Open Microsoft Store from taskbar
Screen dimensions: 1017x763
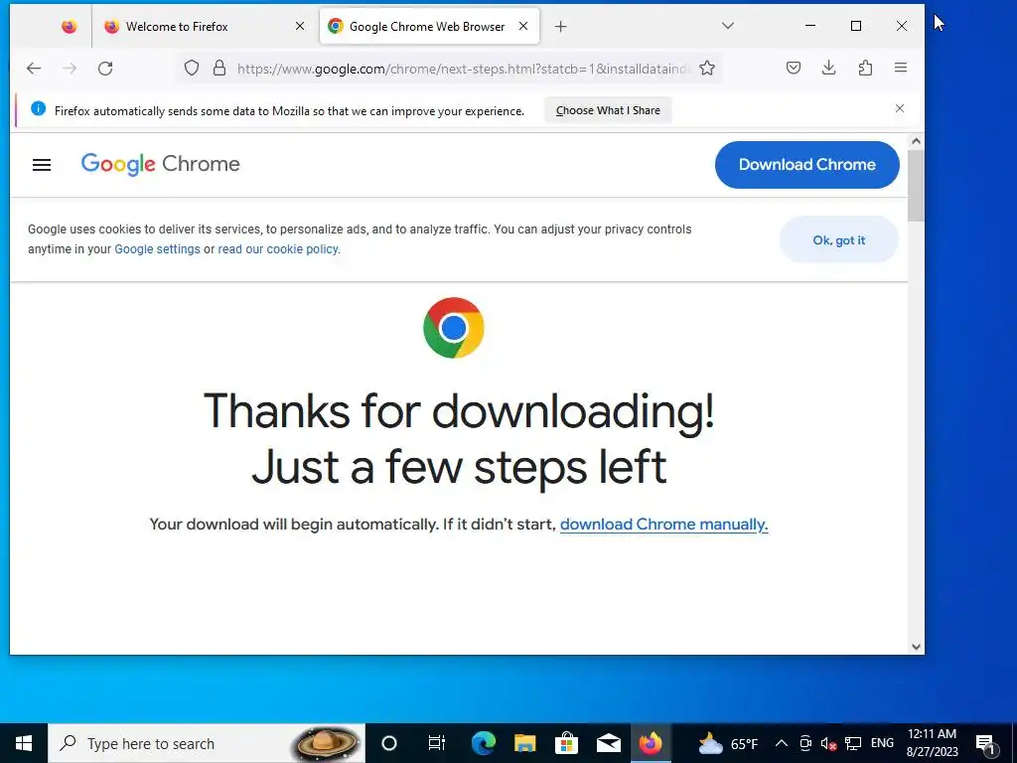[566, 743]
